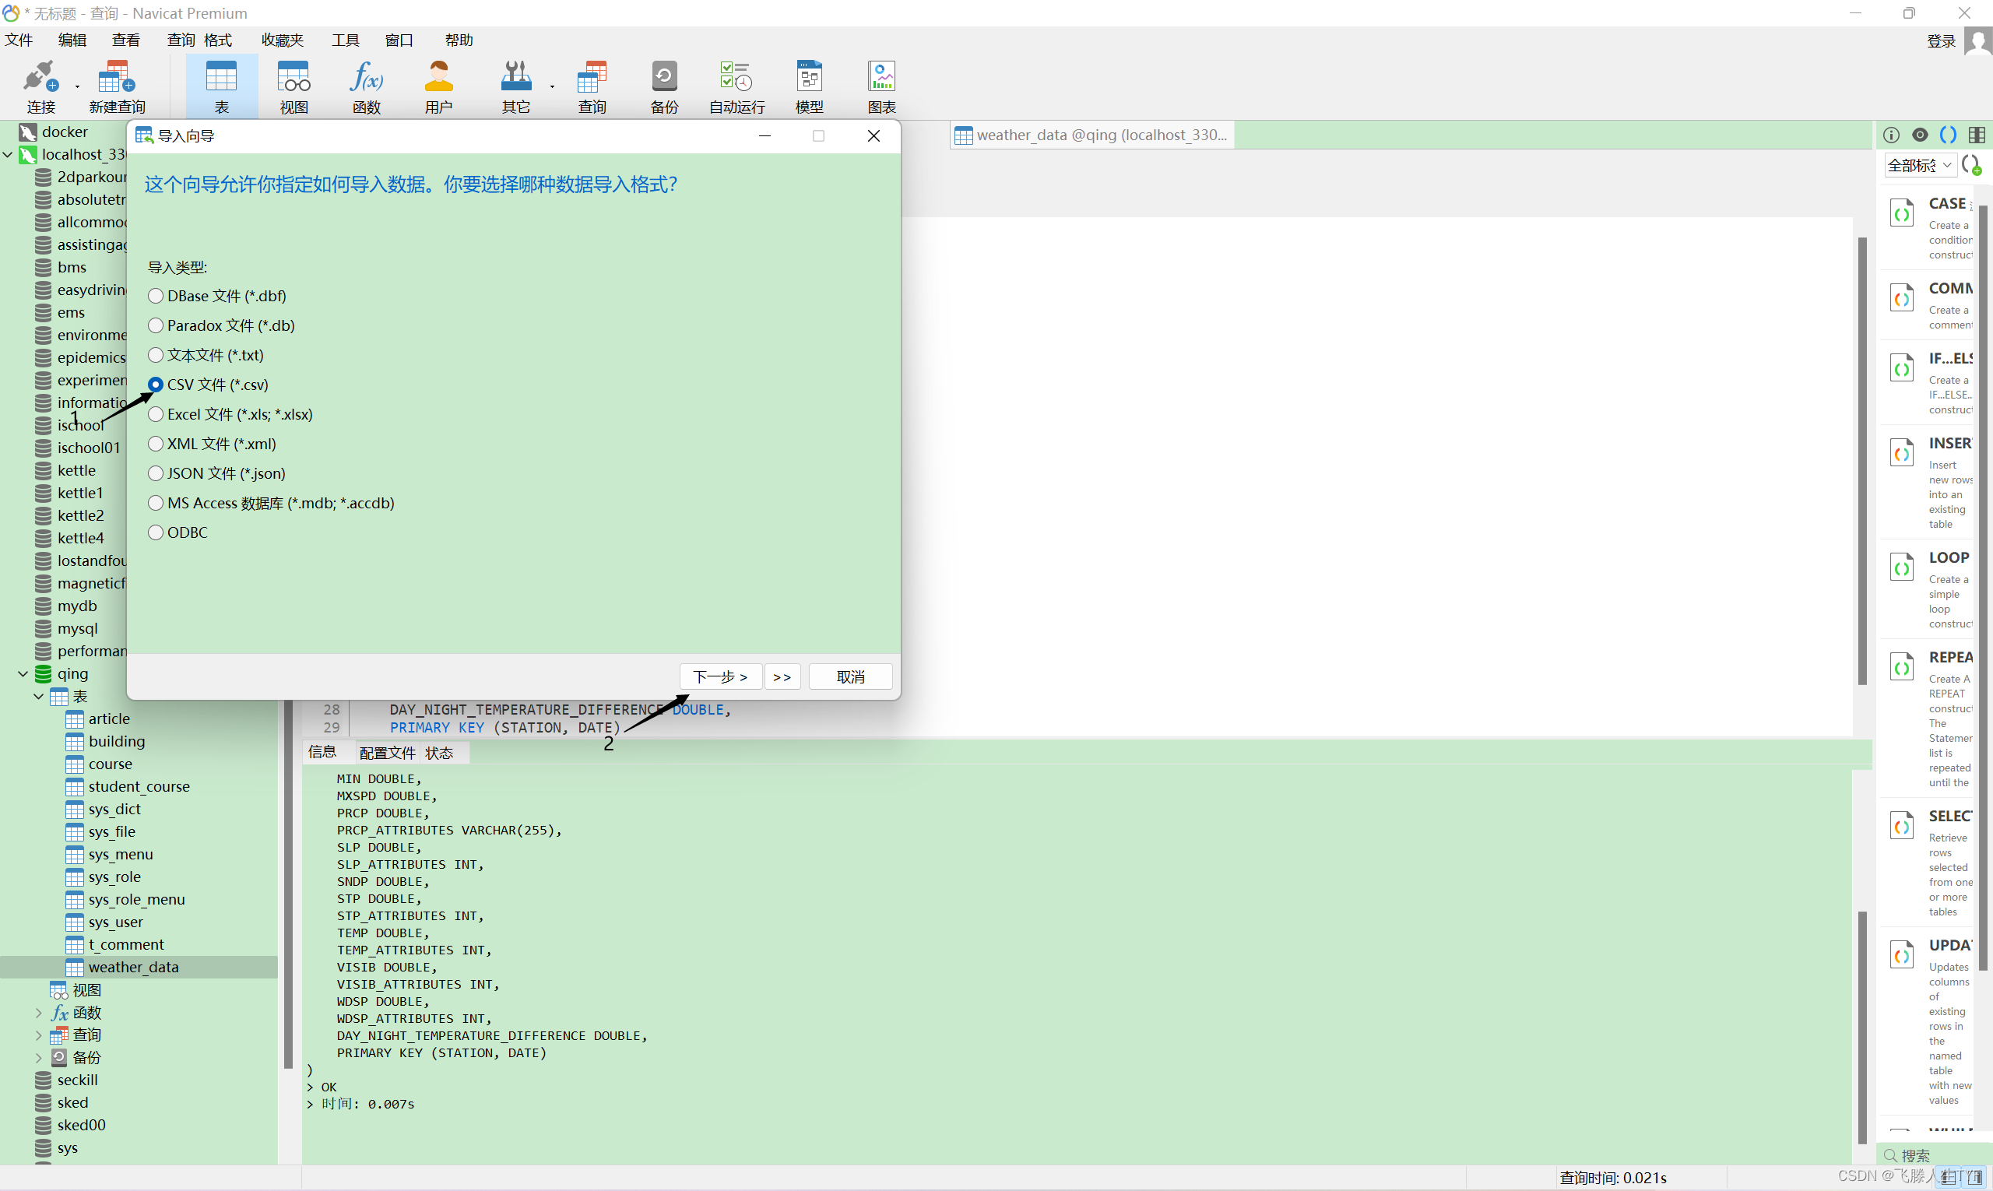Click the 备份 (Backup) toolbar icon

[x=663, y=90]
